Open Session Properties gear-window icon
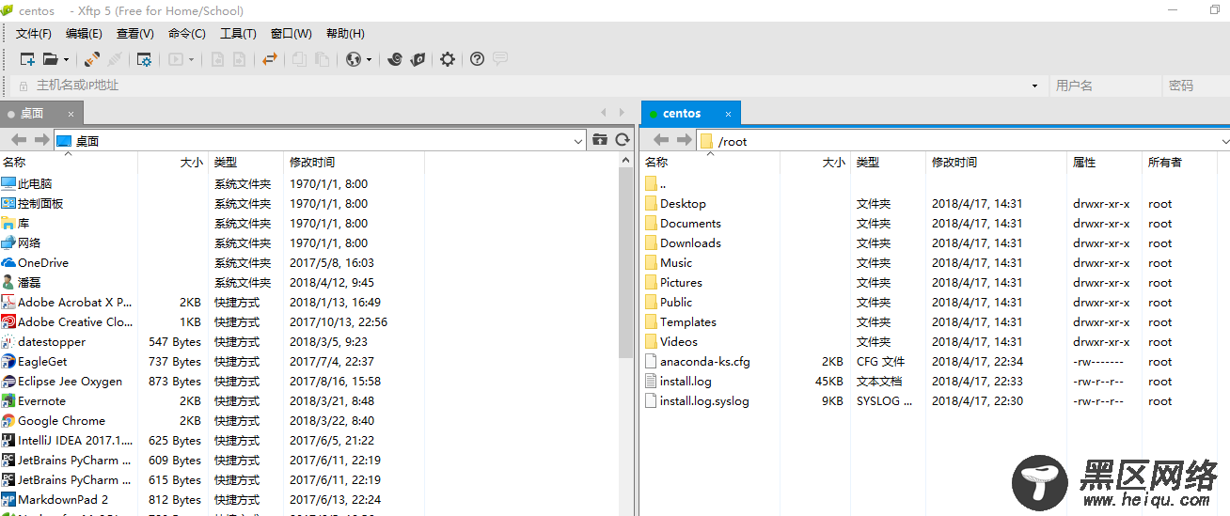 click(144, 59)
